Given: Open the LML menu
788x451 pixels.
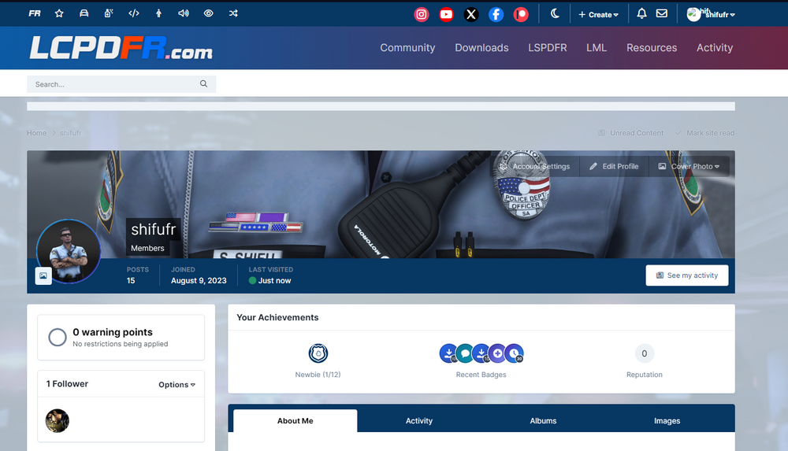Looking at the screenshot, I should click(597, 48).
